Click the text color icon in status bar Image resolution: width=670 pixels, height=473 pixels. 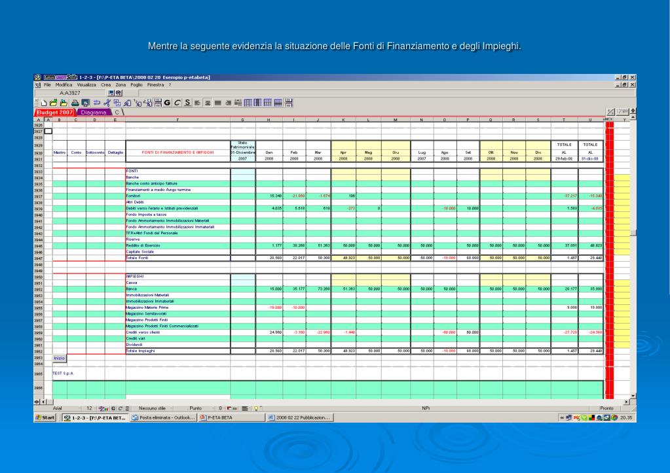103,408
